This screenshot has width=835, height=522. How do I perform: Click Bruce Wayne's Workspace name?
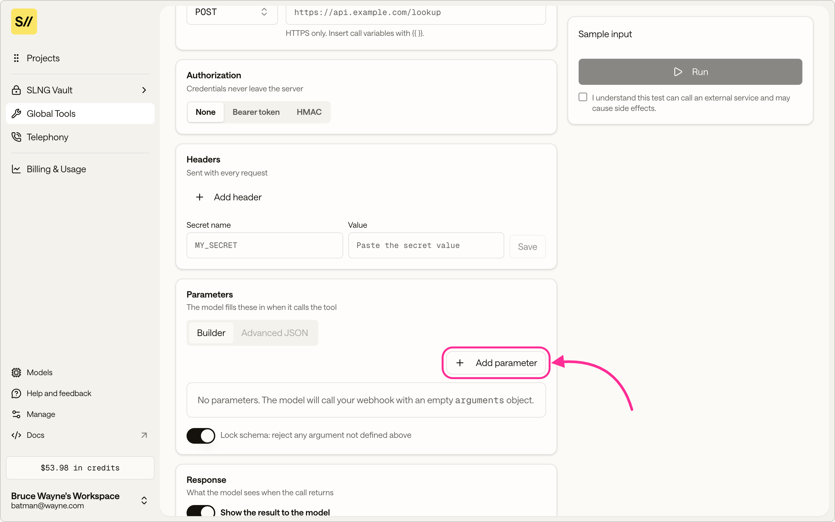(65, 496)
